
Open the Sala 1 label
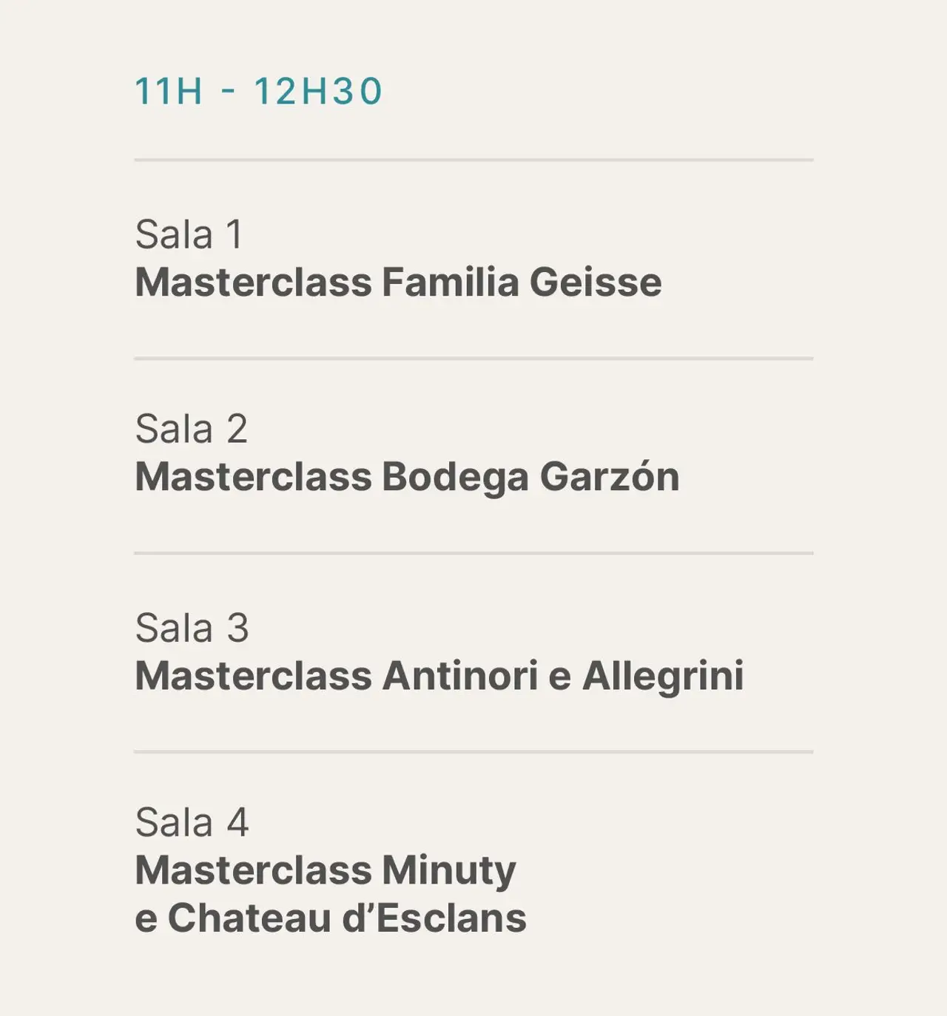(x=189, y=234)
